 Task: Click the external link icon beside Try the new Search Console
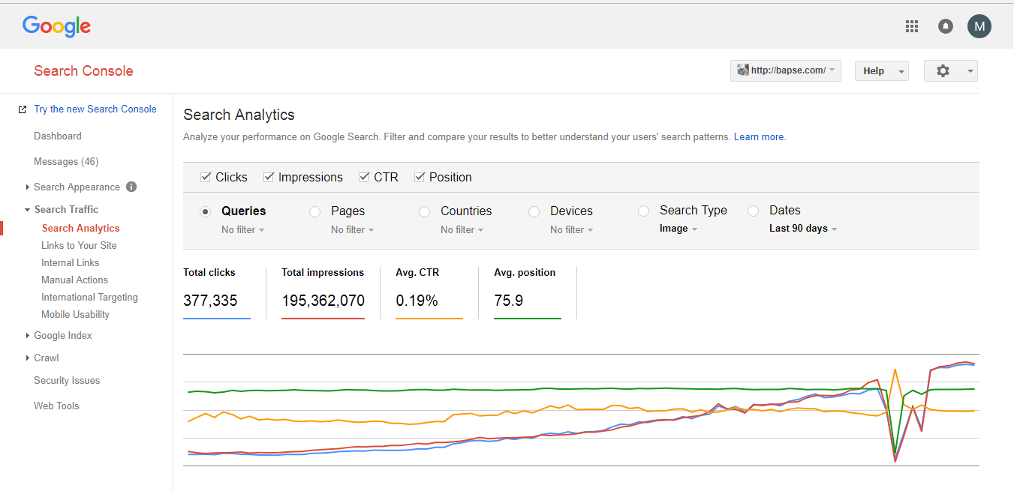[x=23, y=109]
